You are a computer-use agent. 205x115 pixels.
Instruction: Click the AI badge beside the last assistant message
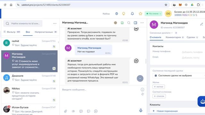pyautogui.click(x=136, y=61)
